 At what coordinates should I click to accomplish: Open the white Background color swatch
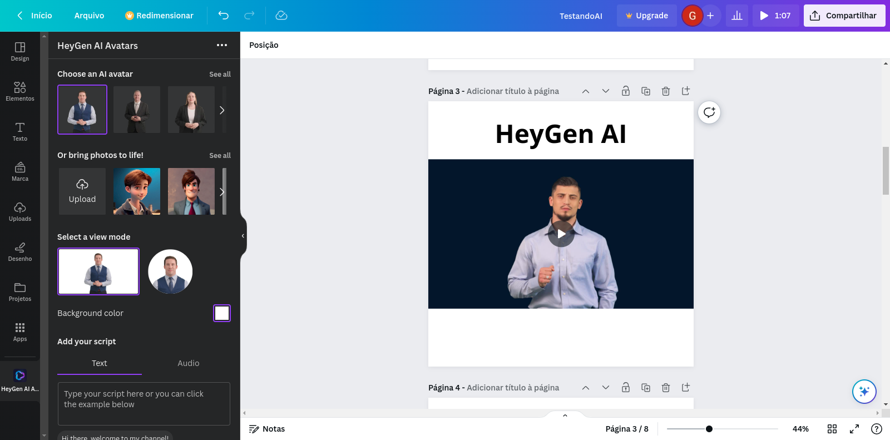(x=222, y=313)
